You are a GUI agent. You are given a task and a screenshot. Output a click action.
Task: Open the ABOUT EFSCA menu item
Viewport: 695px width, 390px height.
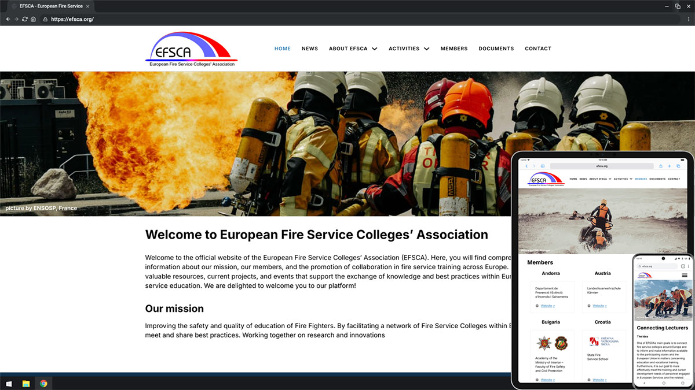tap(348, 49)
